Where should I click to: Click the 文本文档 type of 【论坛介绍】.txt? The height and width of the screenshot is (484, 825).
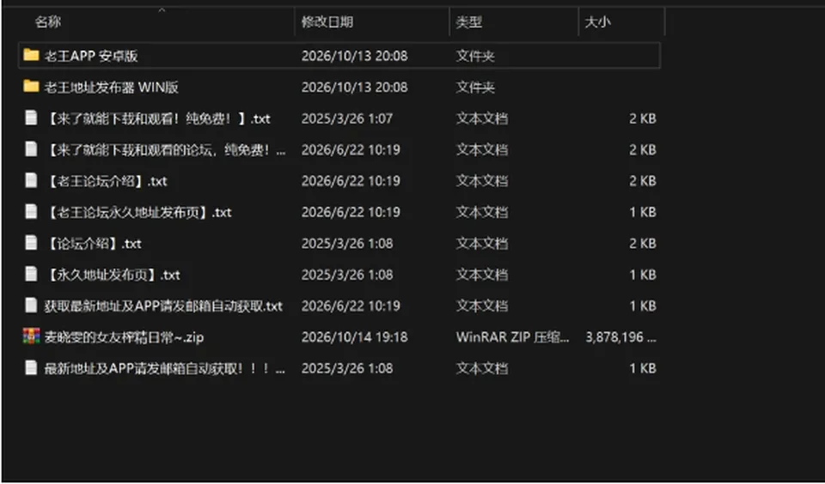pos(481,244)
